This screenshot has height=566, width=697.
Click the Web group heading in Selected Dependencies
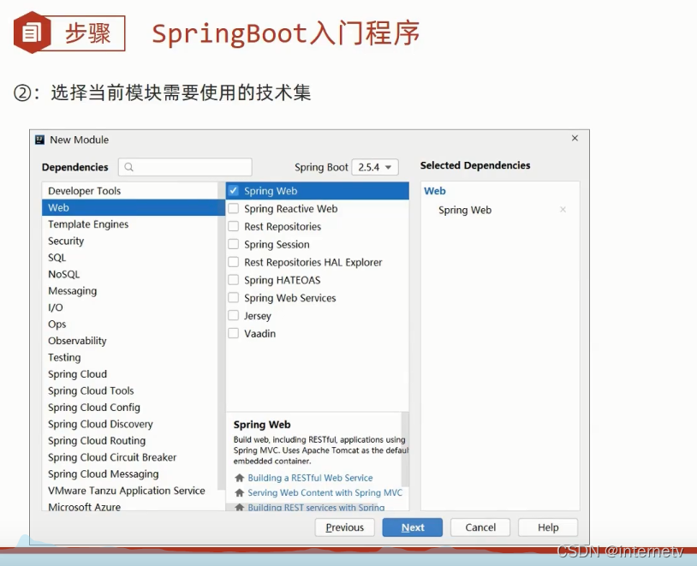(435, 191)
